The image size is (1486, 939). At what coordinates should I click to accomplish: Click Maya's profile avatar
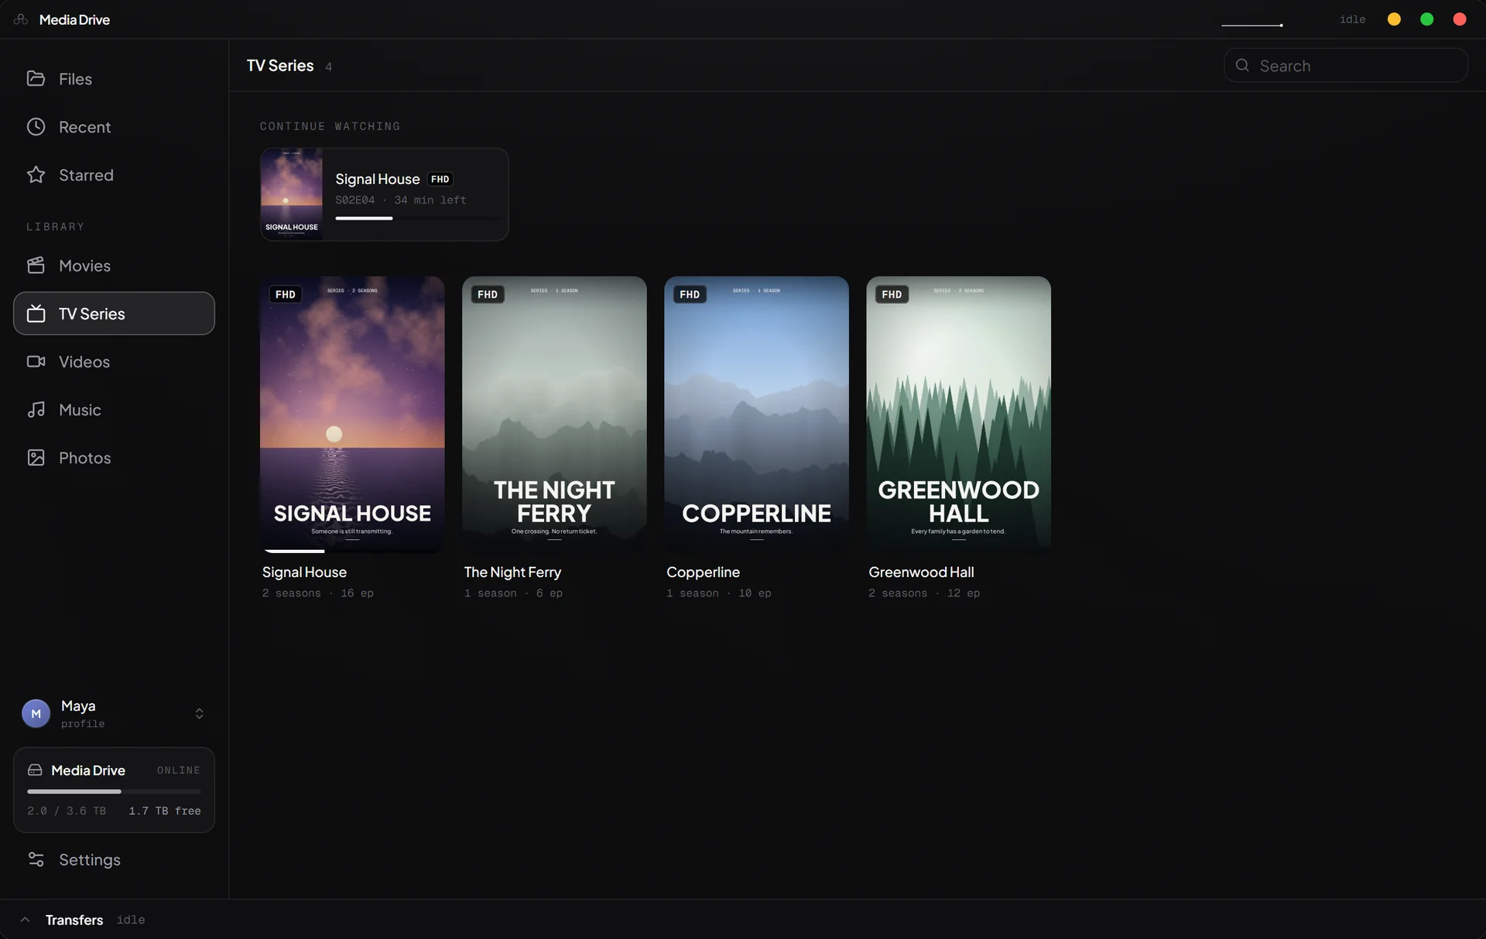pos(36,713)
